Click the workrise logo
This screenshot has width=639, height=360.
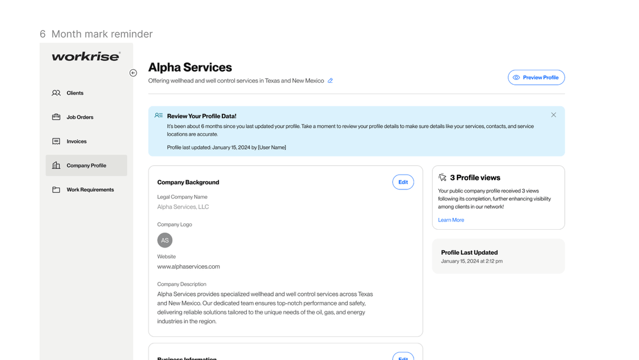[x=86, y=56]
